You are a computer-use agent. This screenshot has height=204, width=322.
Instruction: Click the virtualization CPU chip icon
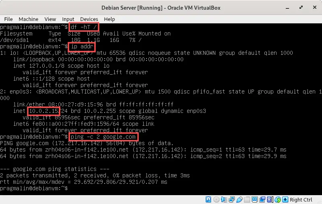point(270,200)
